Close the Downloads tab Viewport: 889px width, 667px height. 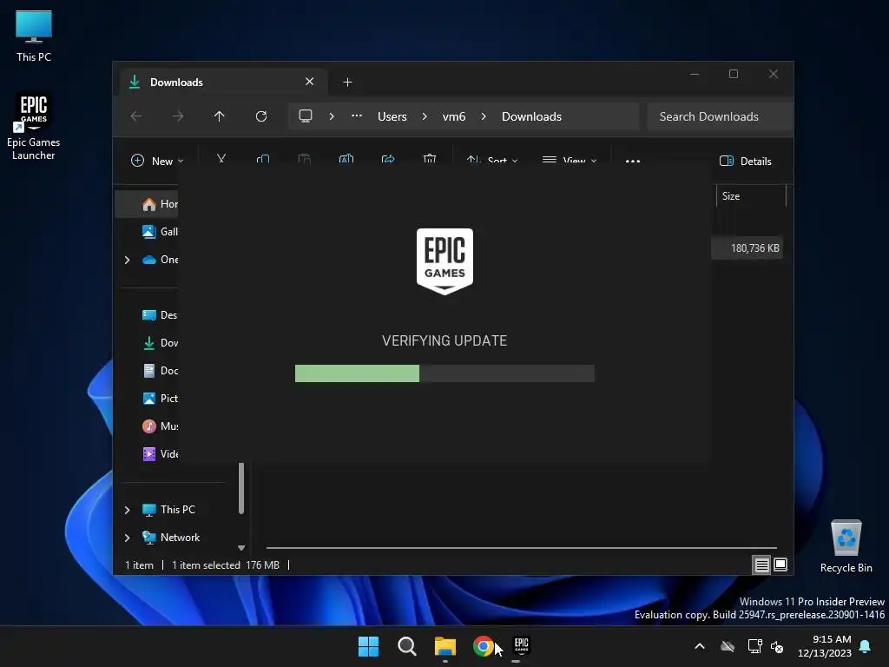coord(310,82)
